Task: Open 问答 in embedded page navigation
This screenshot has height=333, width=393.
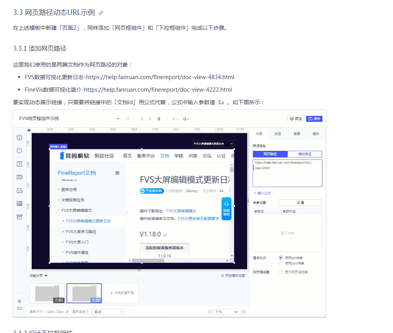Action: tap(193, 156)
